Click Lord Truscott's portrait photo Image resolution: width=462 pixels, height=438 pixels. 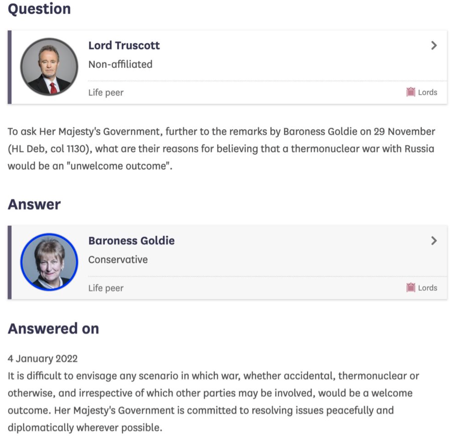[x=49, y=67]
